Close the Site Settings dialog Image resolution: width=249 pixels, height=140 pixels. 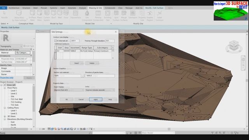(116, 32)
